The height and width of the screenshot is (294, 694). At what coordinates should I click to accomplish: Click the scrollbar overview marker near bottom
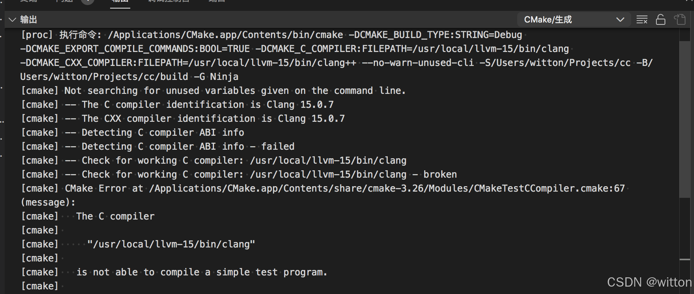(685, 259)
